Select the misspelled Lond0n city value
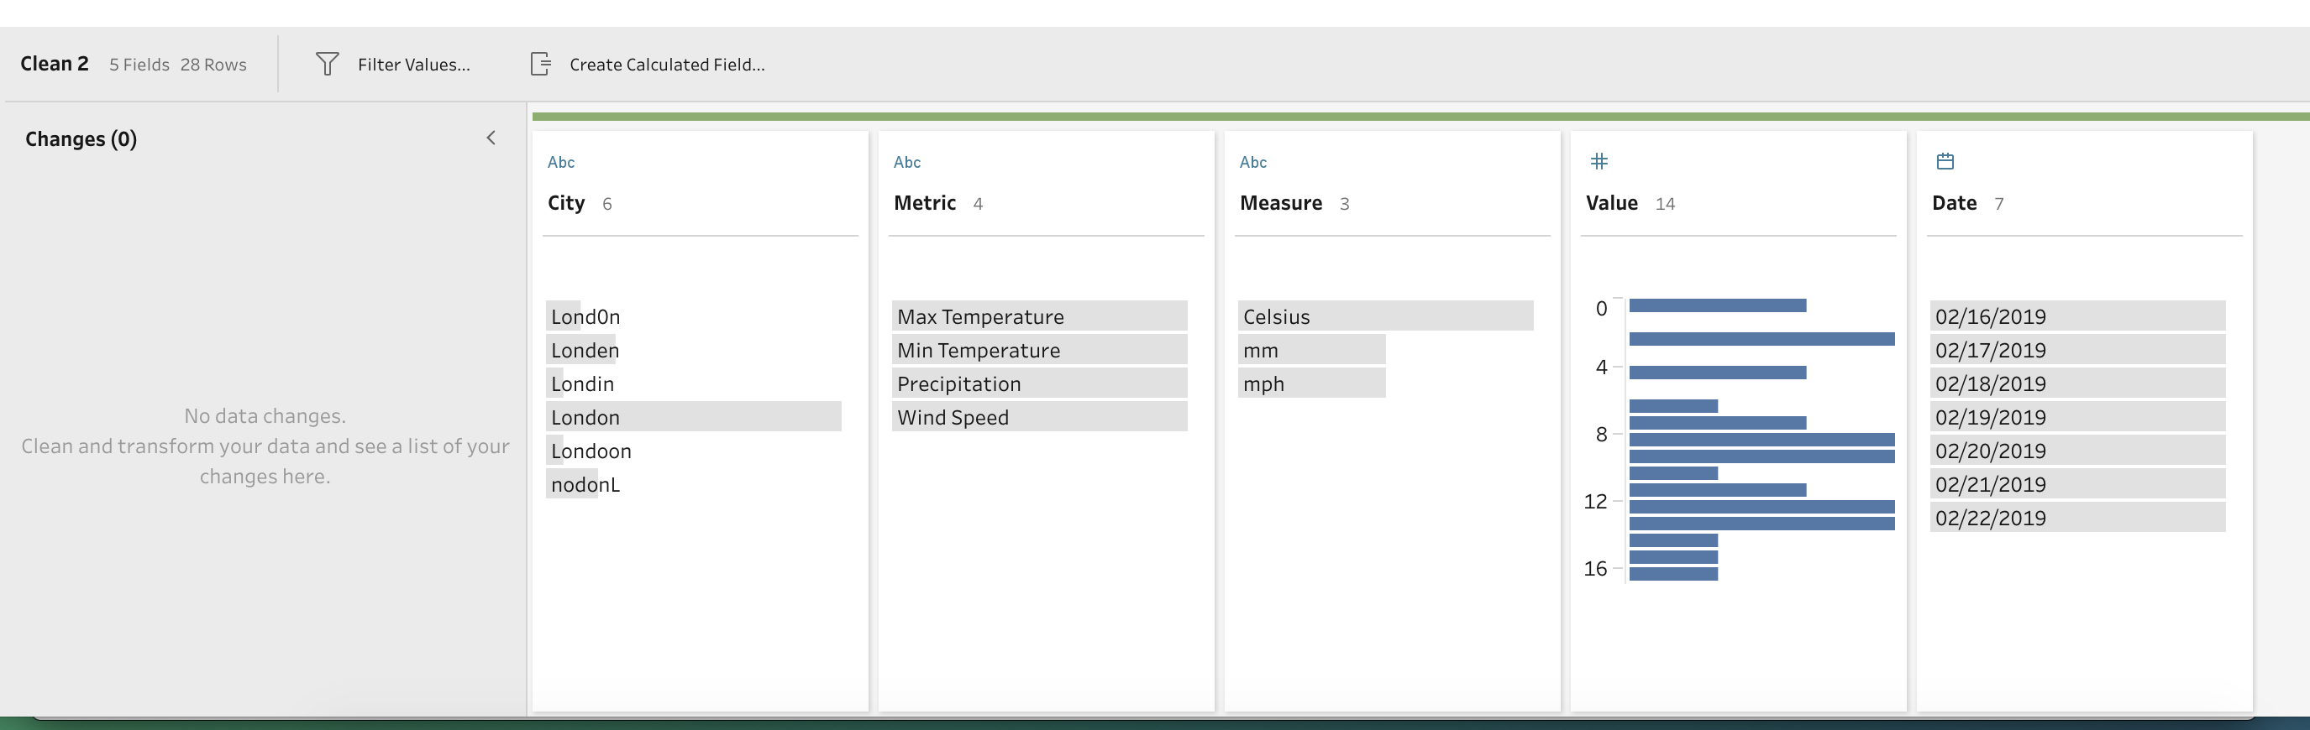 (x=585, y=316)
